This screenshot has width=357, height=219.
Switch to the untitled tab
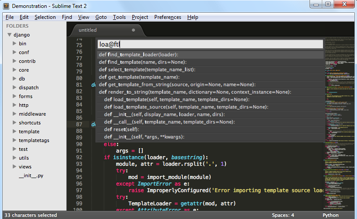pos(107,30)
